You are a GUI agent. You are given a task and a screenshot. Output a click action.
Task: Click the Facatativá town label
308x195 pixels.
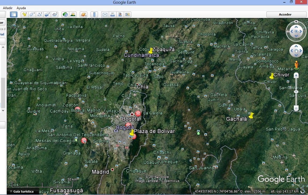click(x=76, y=95)
